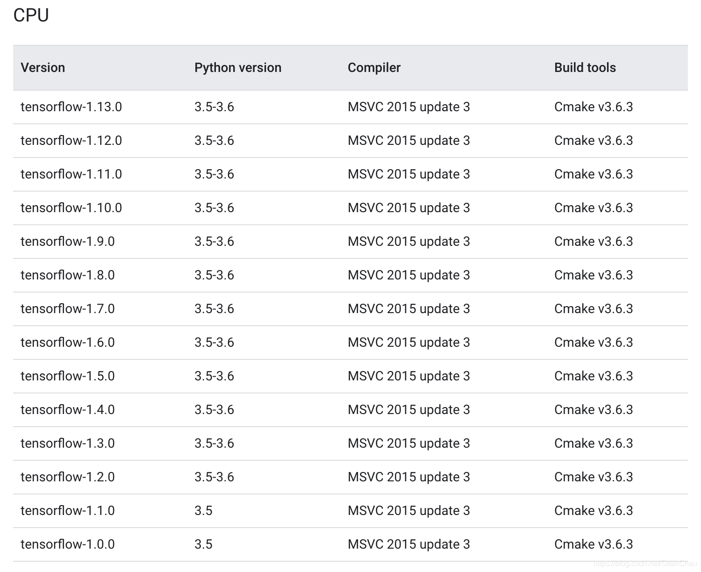This screenshot has width=701, height=572.
Task: Select the tensorflow-1.9.0 cell
Action: click(68, 242)
